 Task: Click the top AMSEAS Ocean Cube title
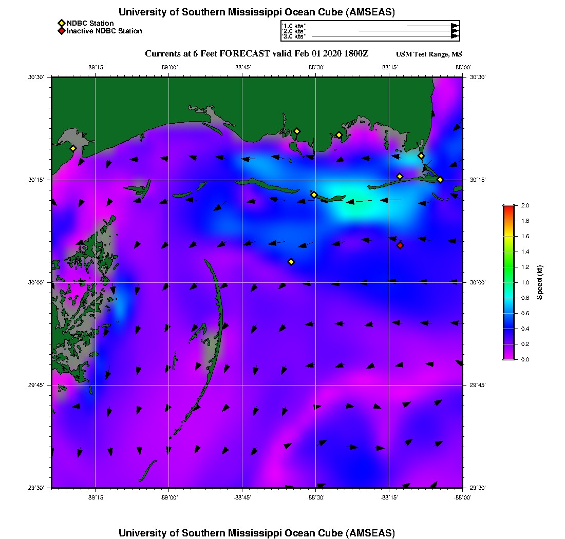click(256, 12)
